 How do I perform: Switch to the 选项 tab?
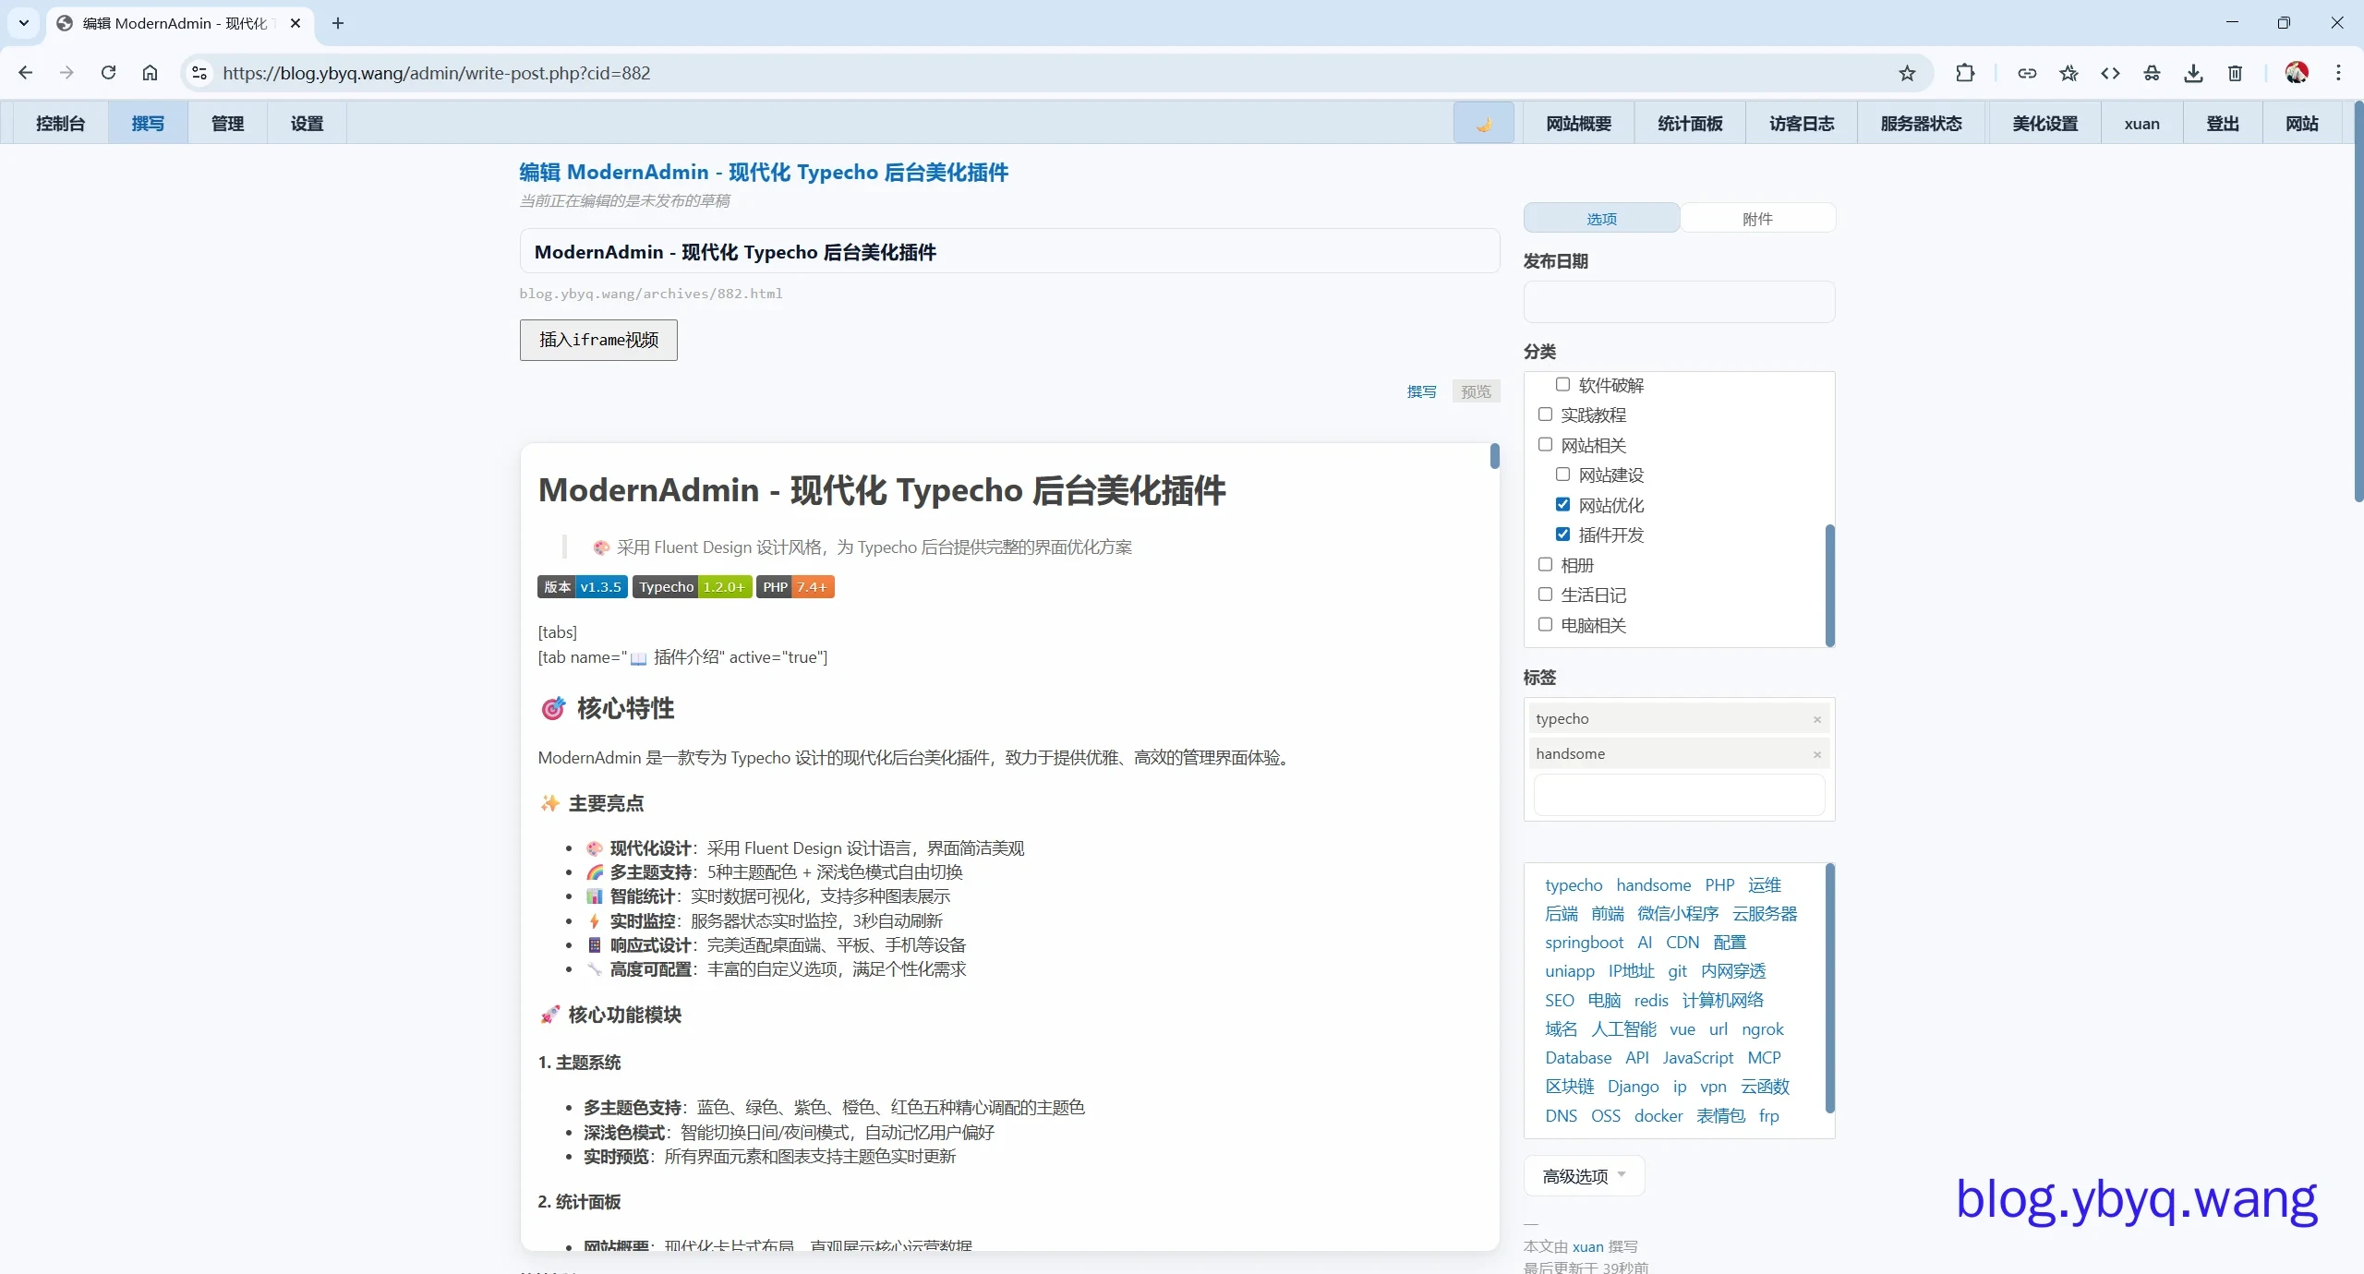[x=1601, y=219]
